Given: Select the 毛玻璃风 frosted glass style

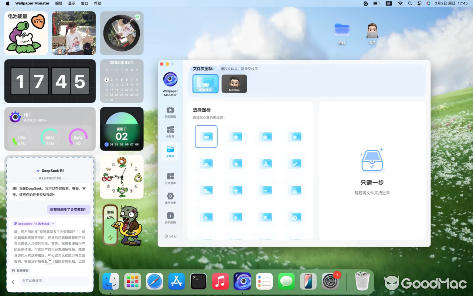Looking at the screenshot, I should (x=205, y=84).
